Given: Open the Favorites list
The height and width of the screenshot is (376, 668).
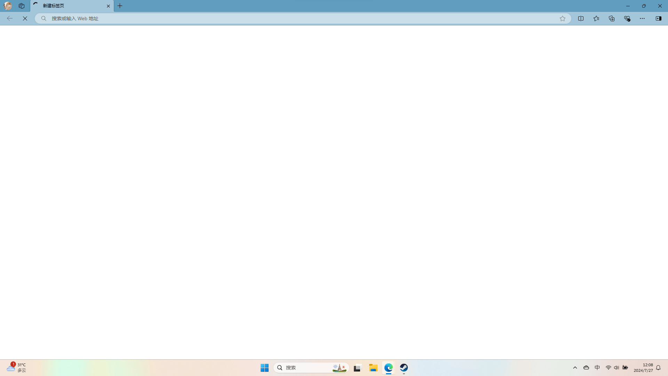Looking at the screenshot, I should click(596, 18).
